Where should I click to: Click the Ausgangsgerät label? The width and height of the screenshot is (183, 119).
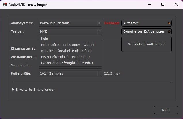[x=24, y=57]
